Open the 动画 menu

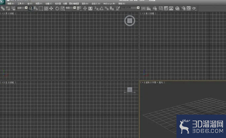pyautogui.click(x=65, y=3)
